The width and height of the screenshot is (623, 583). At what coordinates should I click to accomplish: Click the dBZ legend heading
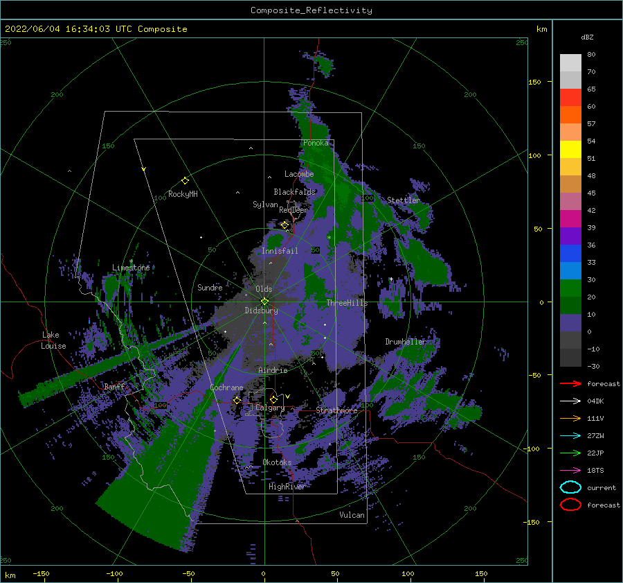tap(587, 37)
